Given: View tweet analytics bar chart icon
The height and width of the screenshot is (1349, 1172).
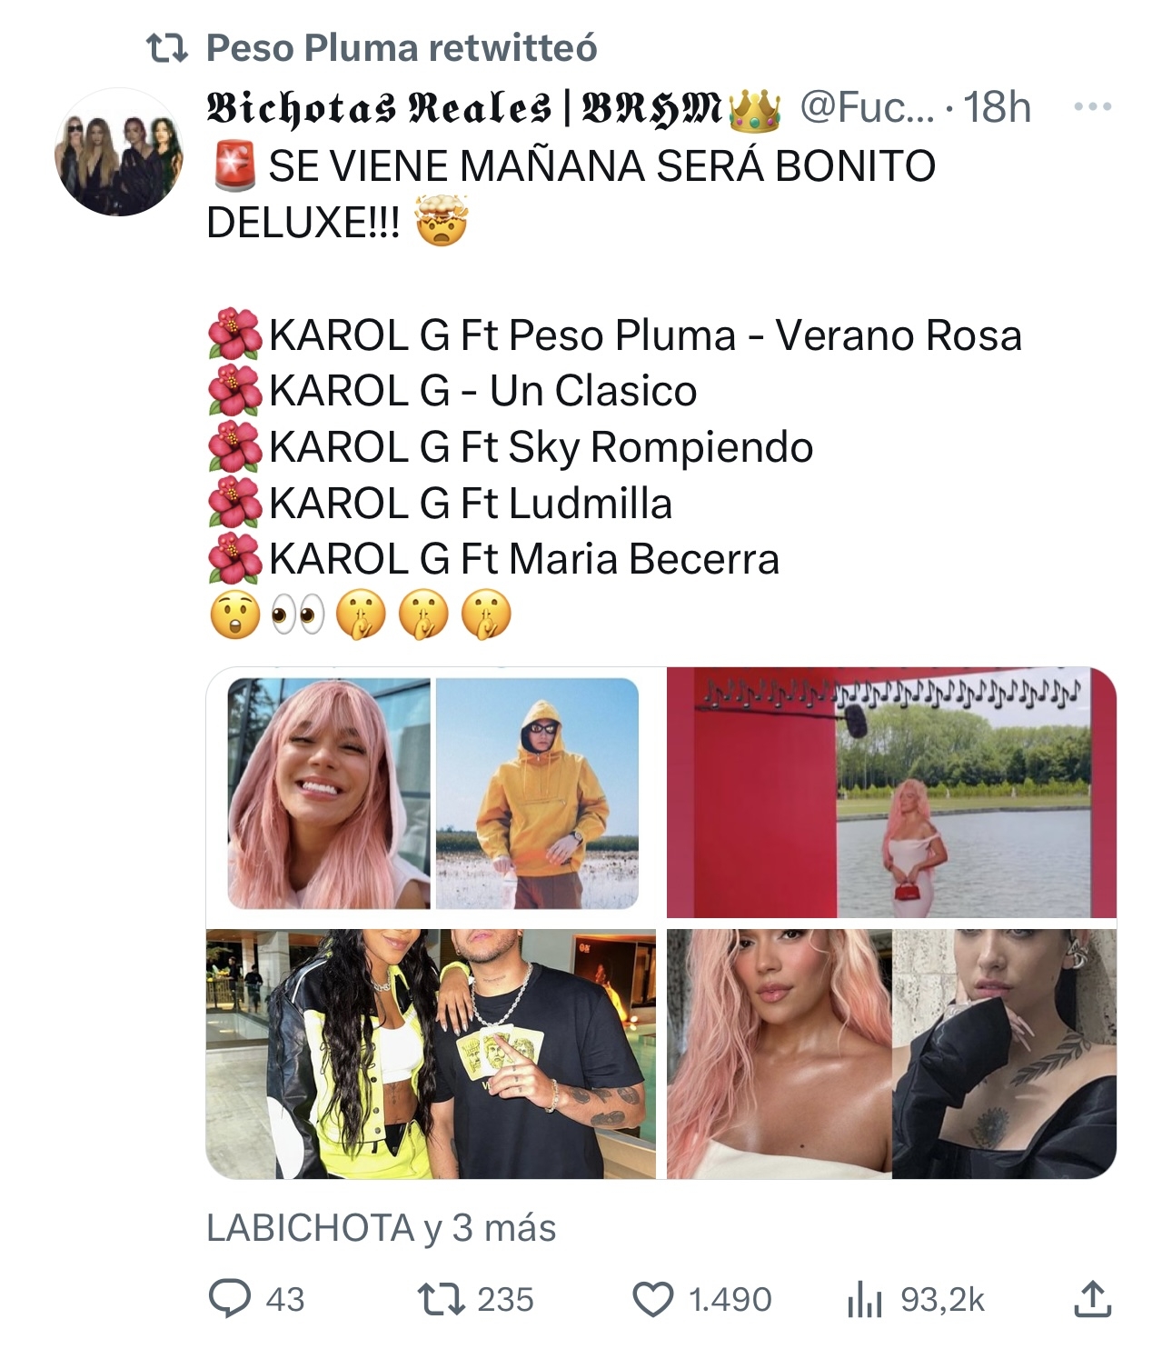Looking at the screenshot, I should 864,1299.
